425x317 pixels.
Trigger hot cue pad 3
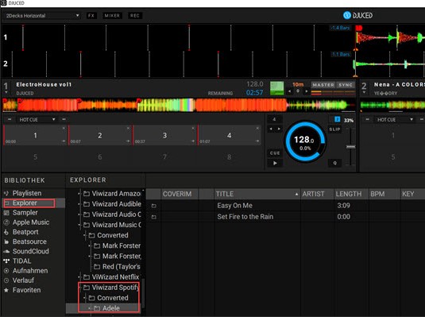tap(164, 135)
